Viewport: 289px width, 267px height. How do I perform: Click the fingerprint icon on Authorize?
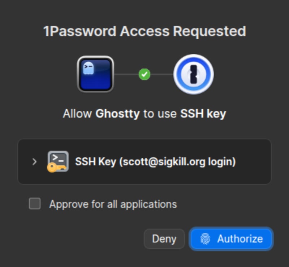206,239
